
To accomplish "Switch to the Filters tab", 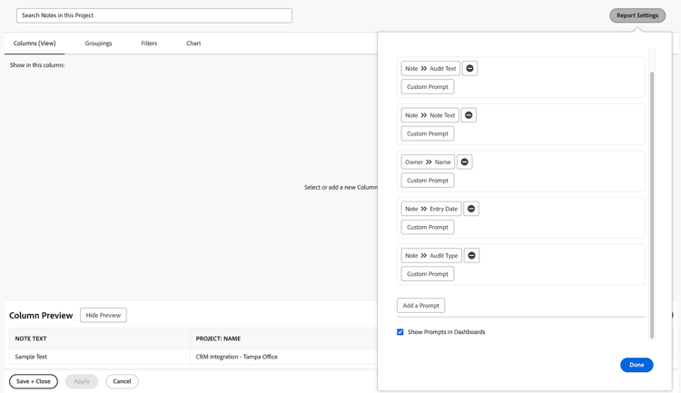I will (149, 44).
